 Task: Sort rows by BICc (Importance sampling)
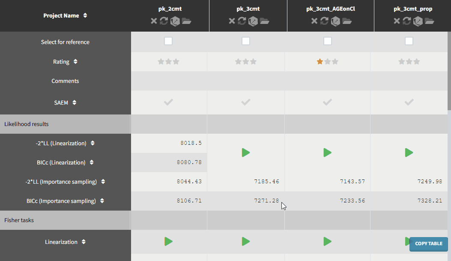pyautogui.click(x=103, y=201)
